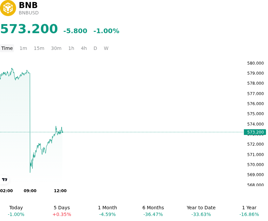Show Today performance range
The height and width of the screenshot is (221, 268).
pos(16,211)
